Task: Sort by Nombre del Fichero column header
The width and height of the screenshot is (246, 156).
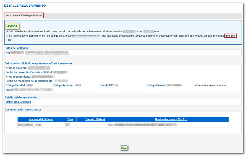Action: coord(41,120)
